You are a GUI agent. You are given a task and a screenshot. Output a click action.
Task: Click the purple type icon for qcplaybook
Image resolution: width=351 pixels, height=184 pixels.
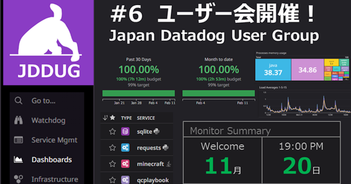(x=125, y=180)
